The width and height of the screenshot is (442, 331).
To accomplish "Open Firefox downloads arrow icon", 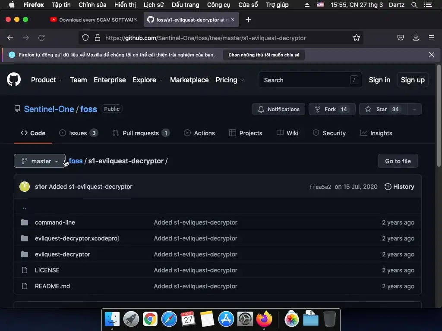I will 416,38.
